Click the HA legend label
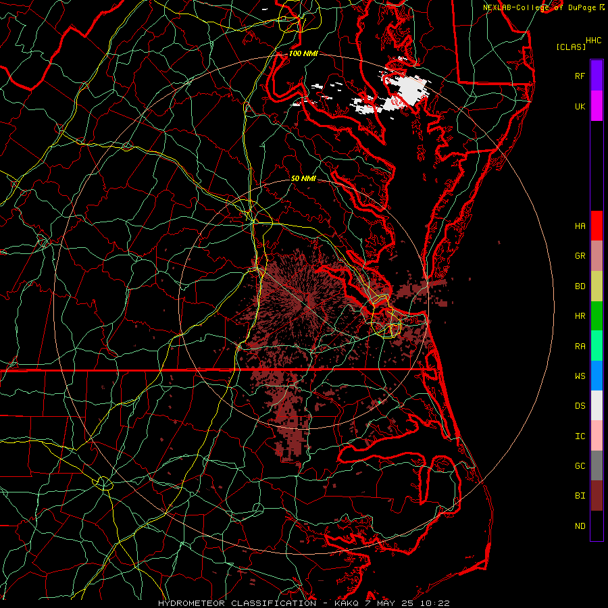This screenshot has height=608, width=608. pyautogui.click(x=580, y=226)
